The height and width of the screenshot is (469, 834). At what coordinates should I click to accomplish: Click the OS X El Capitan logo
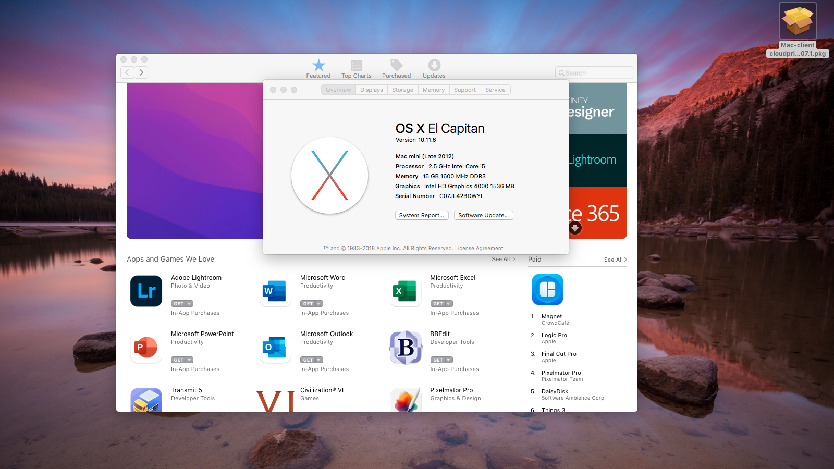point(329,176)
